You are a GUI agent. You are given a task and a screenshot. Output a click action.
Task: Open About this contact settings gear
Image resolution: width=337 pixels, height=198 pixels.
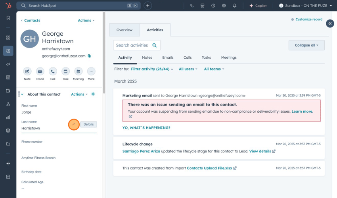93,94
